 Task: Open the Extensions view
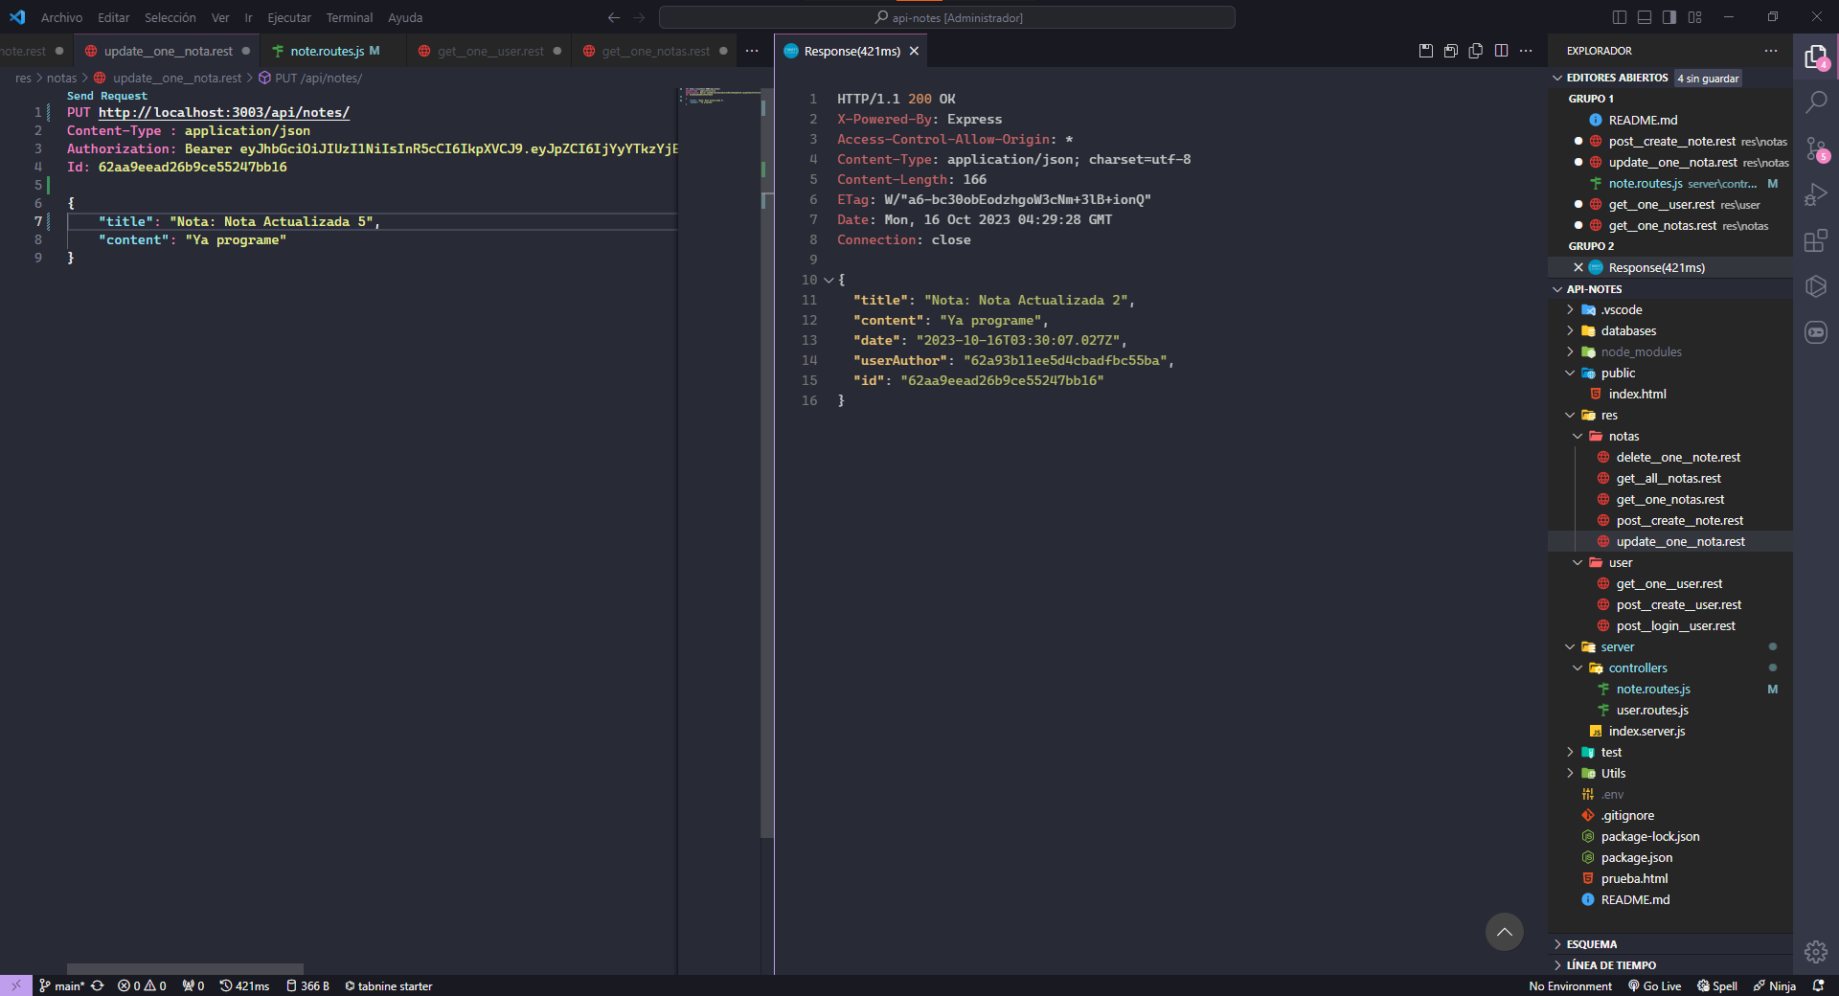(1816, 240)
